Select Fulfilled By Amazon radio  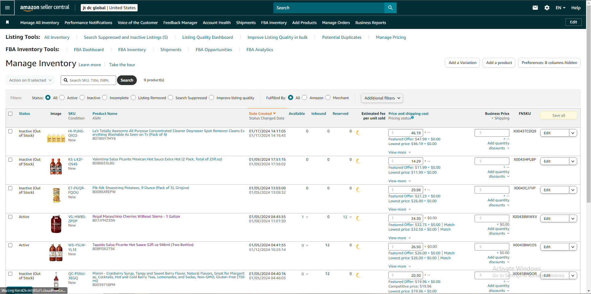[305, 98]
